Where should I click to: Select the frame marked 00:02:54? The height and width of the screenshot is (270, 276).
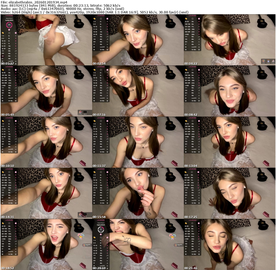click(x=138, y=40)
